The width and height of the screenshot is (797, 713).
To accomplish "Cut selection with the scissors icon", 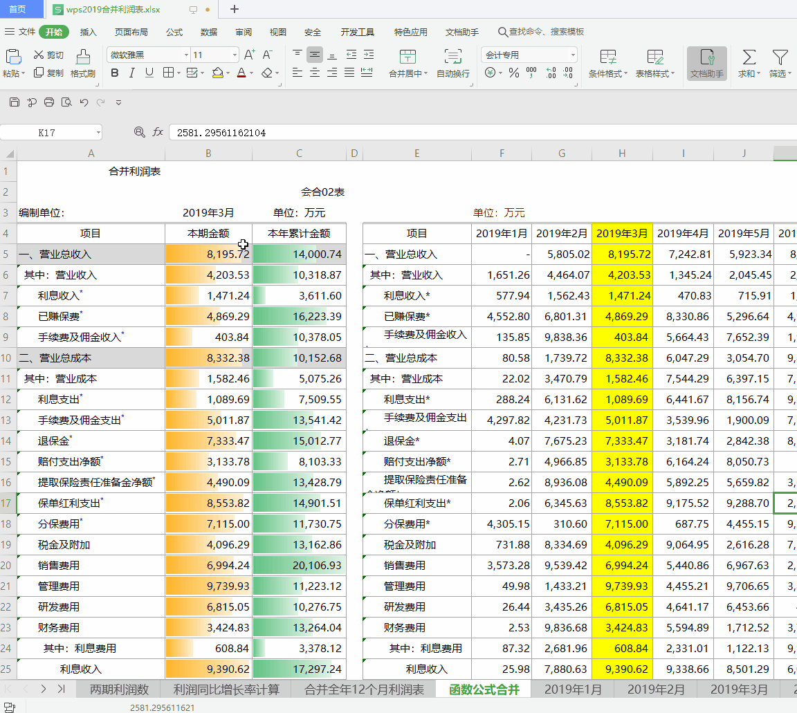I will tap(39, 55).
